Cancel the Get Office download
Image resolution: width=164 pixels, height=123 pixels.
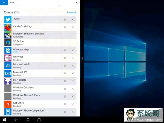[72, 104]
